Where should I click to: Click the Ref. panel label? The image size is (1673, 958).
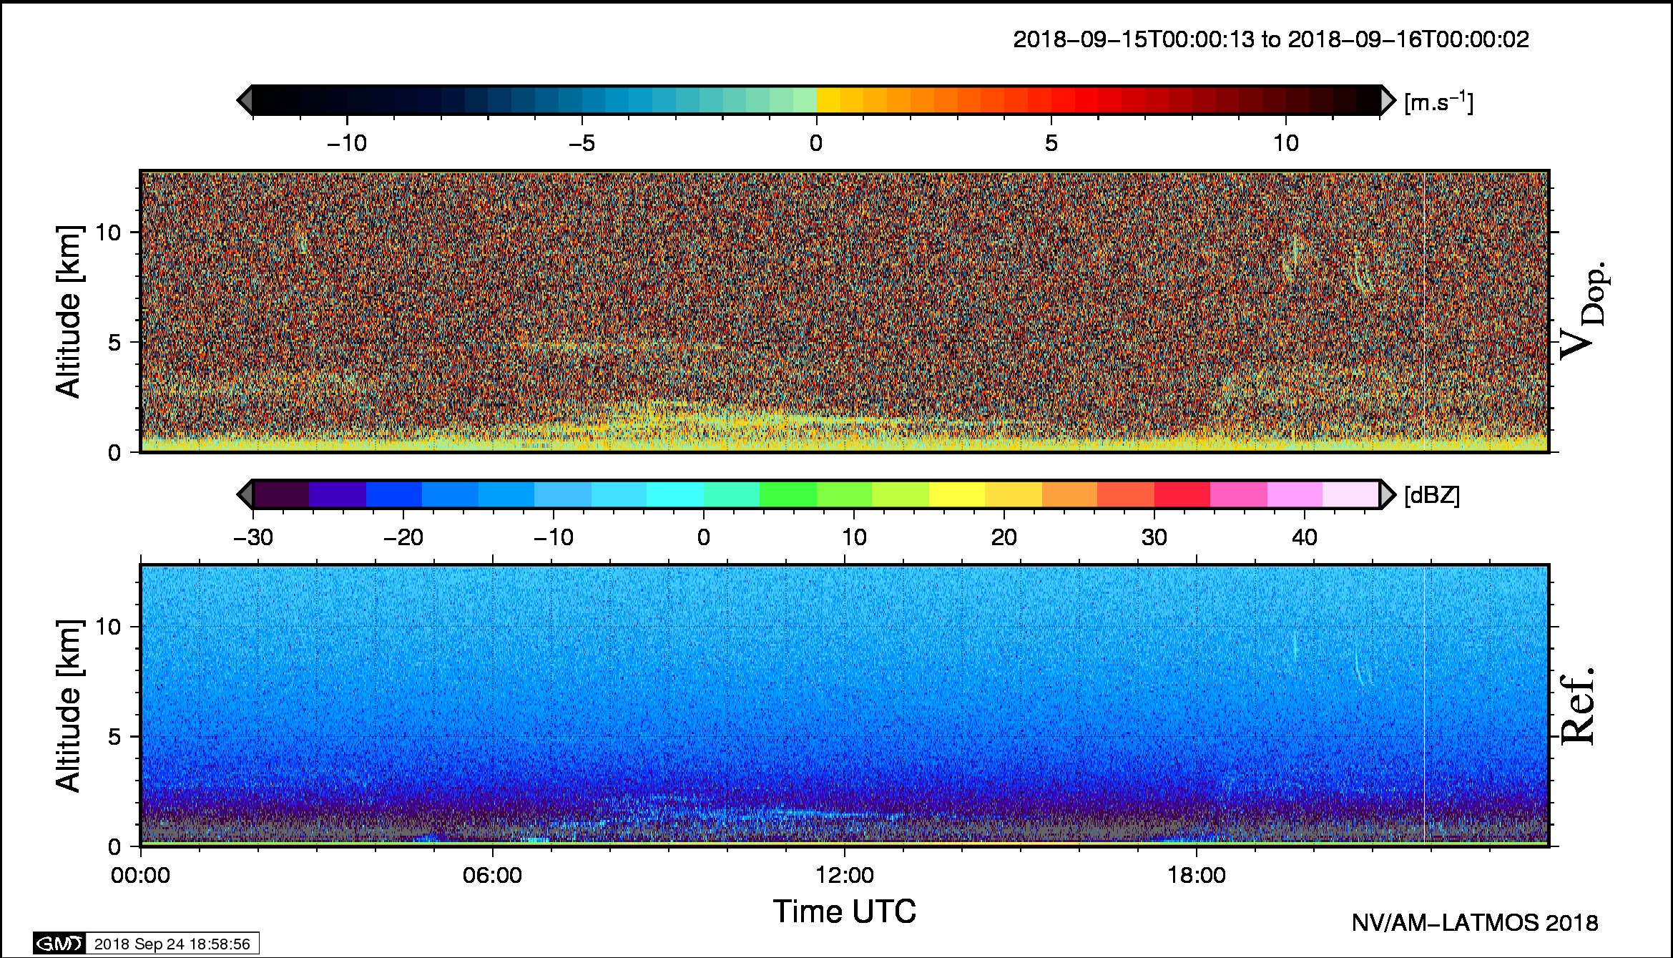point(1577,706)
